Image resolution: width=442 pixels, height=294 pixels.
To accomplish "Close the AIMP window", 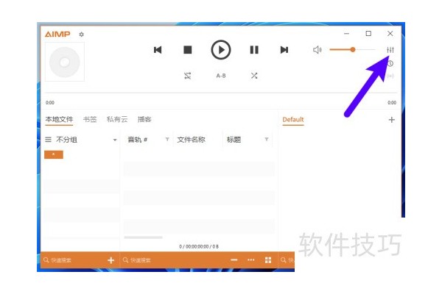I will [390, 34].
